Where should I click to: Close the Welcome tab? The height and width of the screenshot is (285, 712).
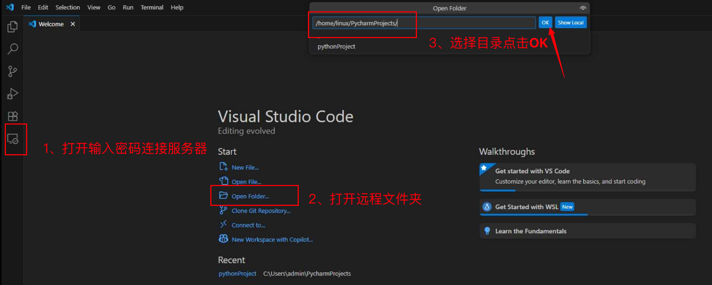pyautogui.click(x=73, y=24)
